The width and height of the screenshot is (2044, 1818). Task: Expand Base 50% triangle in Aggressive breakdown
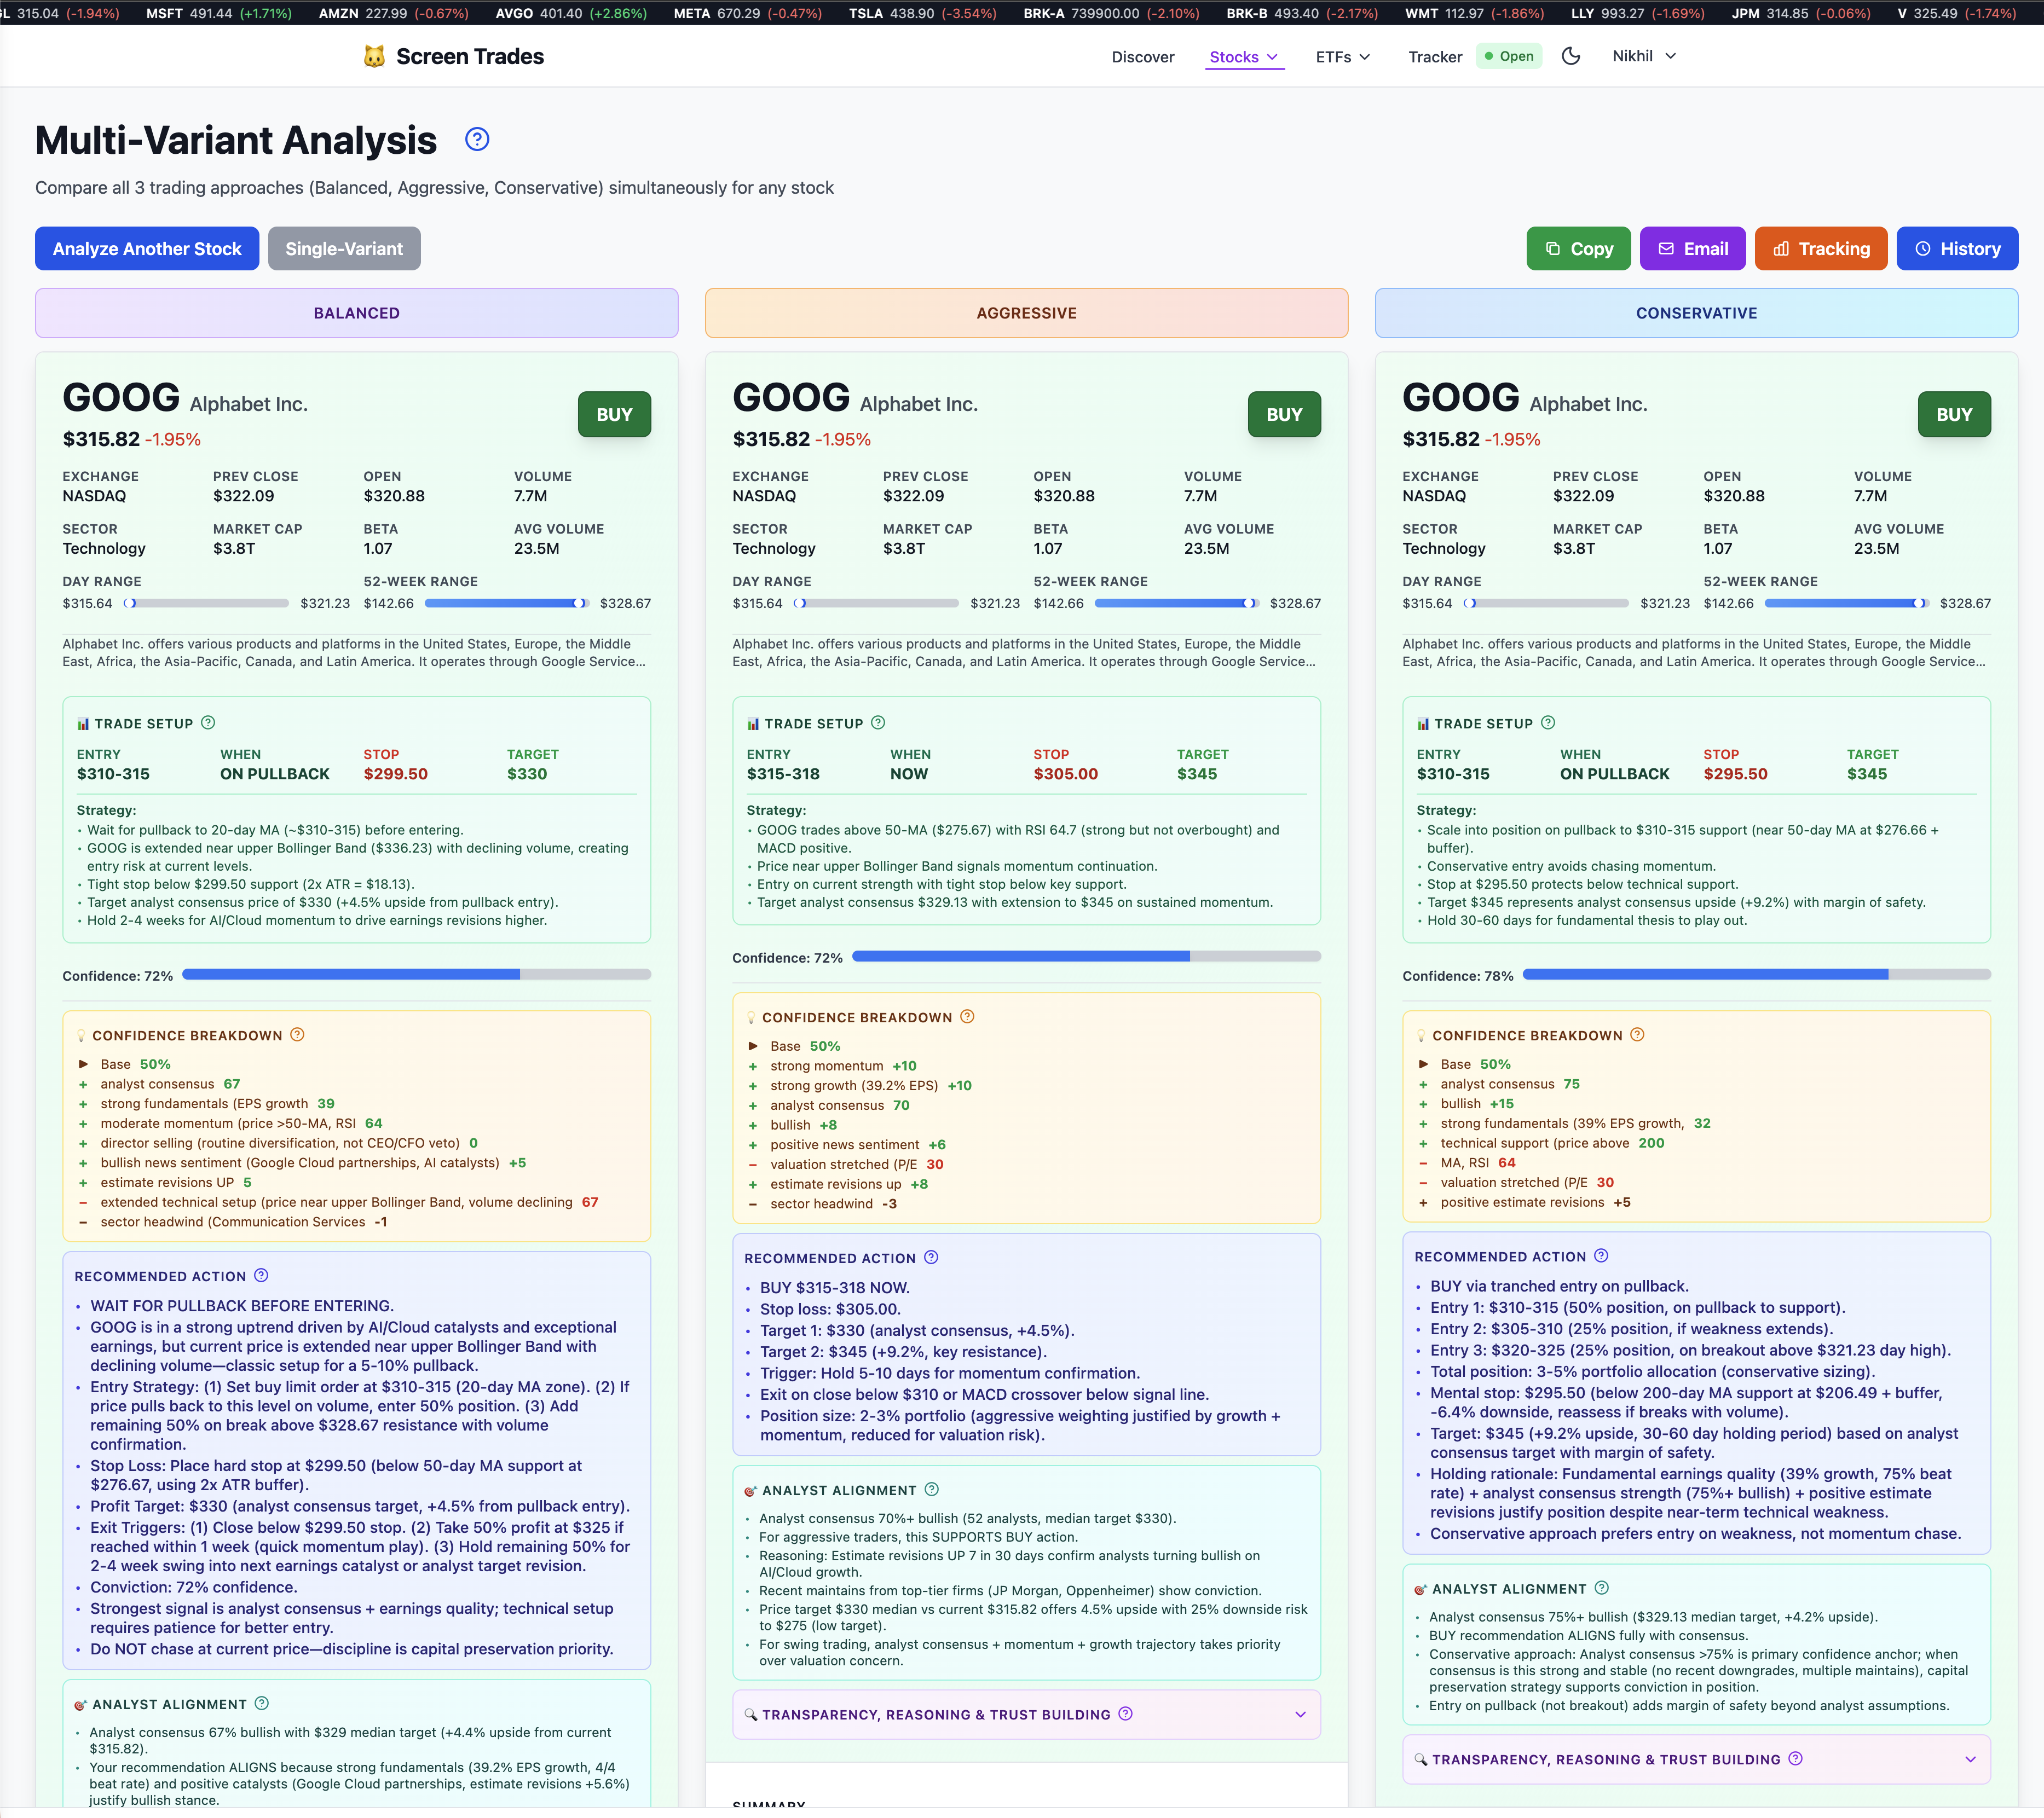point(753,1046)
